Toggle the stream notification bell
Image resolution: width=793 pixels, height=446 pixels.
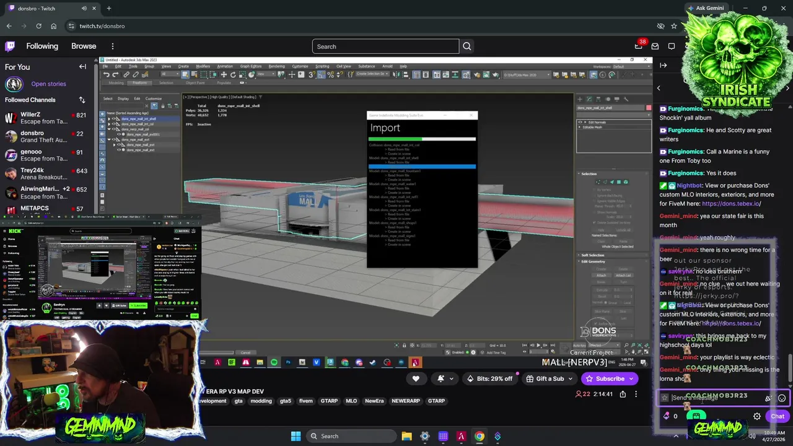click(x=440, y=378)
